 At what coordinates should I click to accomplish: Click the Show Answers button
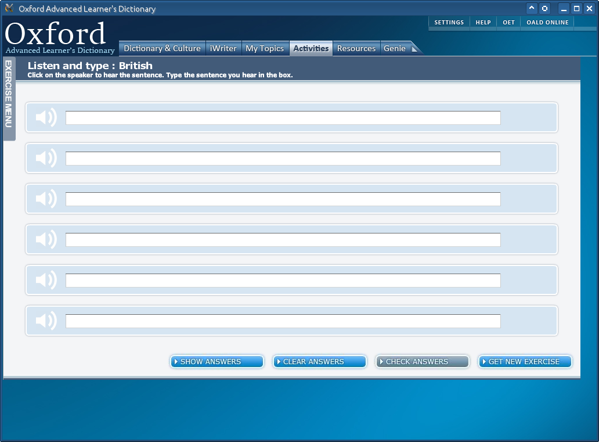click(217, 362)
